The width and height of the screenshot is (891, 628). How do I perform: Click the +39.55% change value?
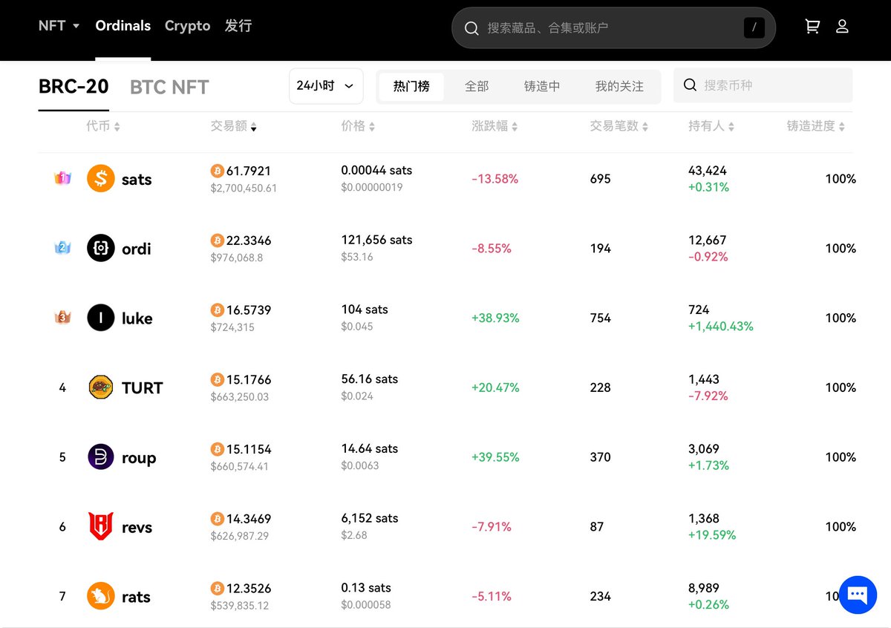click(x=495, y=457)
